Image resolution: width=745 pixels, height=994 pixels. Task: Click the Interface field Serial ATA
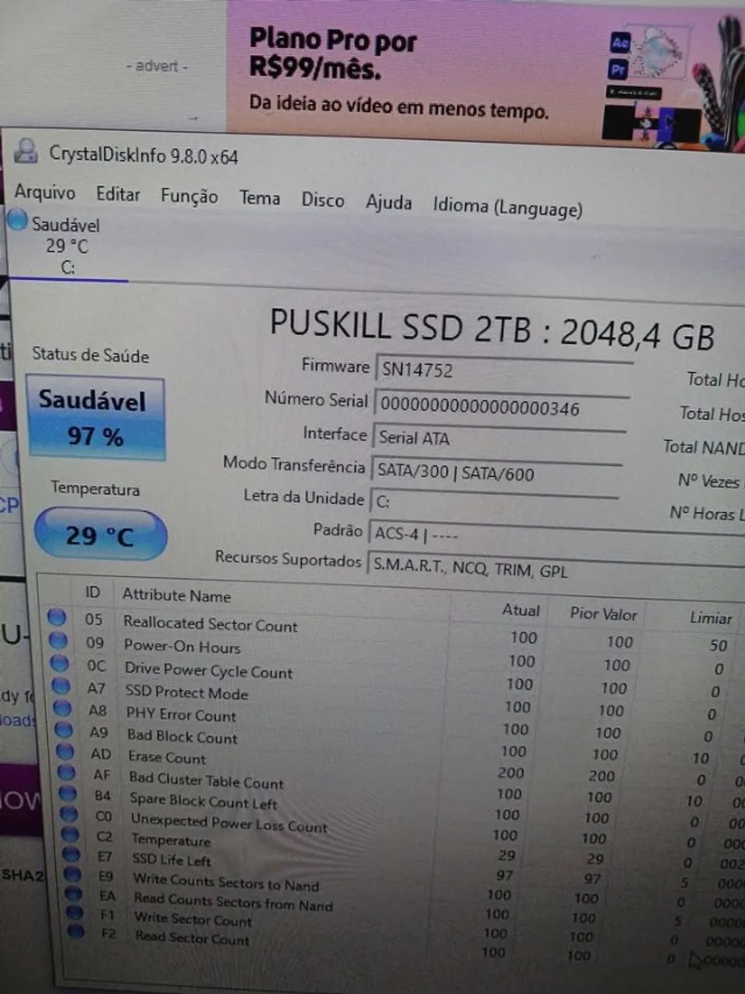click(499, 440)
